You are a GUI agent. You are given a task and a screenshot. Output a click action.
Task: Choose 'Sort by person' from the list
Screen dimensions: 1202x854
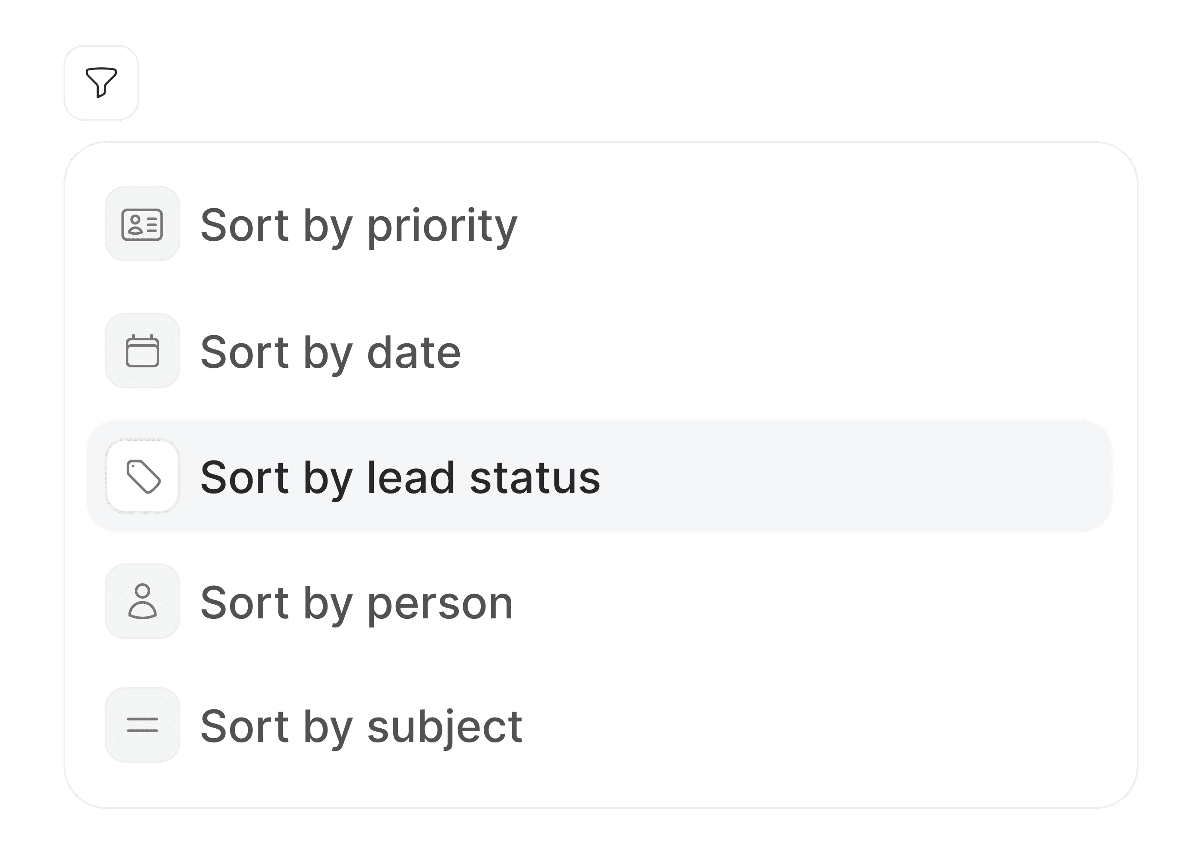pos(357,603)
